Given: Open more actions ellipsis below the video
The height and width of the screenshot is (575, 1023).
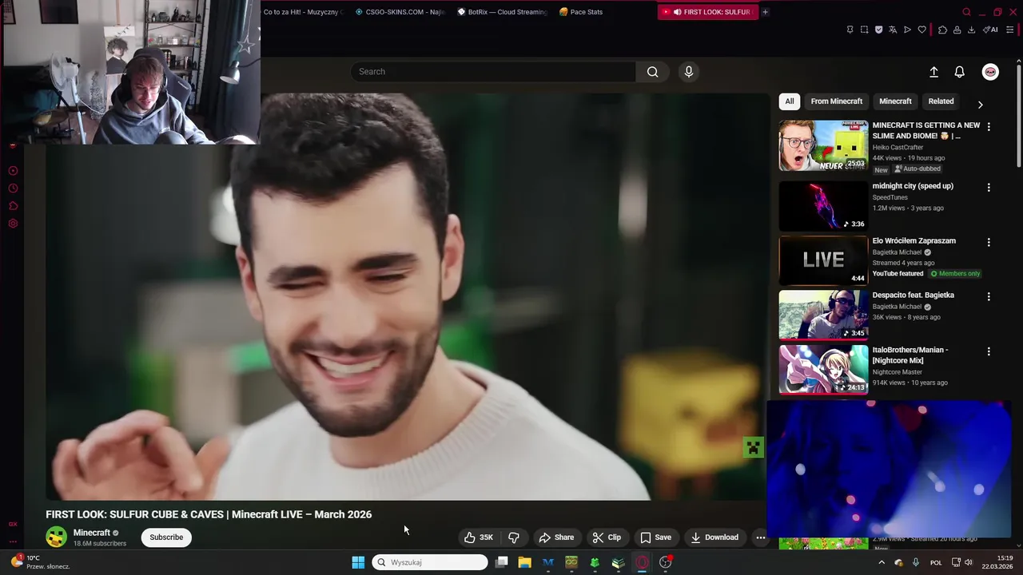Looking at the screenshot, I should pos(761,537).
